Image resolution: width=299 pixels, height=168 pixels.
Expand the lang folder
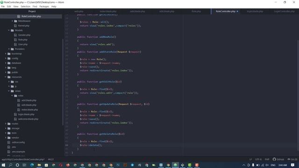(6, 68)
